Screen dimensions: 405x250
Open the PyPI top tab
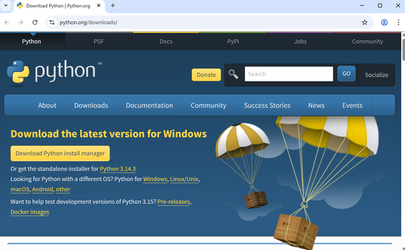click(233, 42)
